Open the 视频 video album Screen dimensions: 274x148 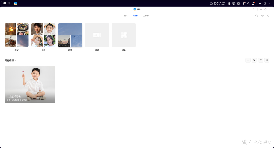(x=97, y=35)
